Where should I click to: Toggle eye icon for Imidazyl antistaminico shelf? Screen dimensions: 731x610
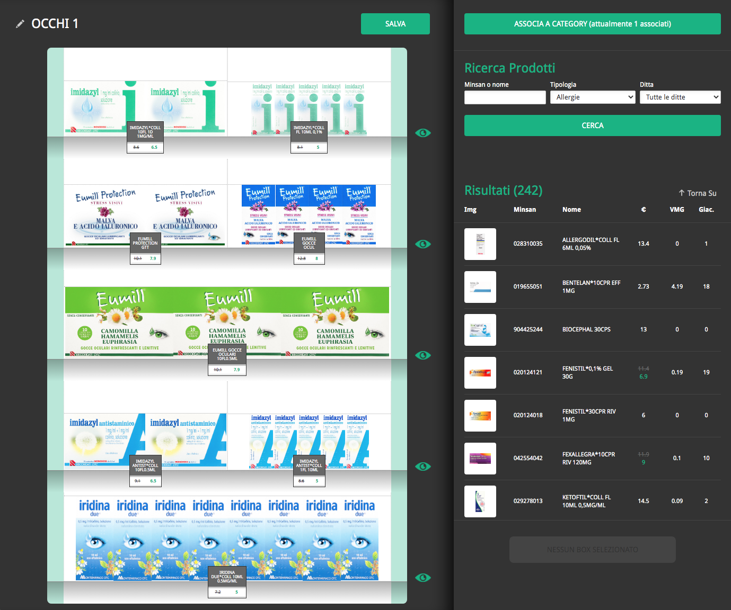423,467
